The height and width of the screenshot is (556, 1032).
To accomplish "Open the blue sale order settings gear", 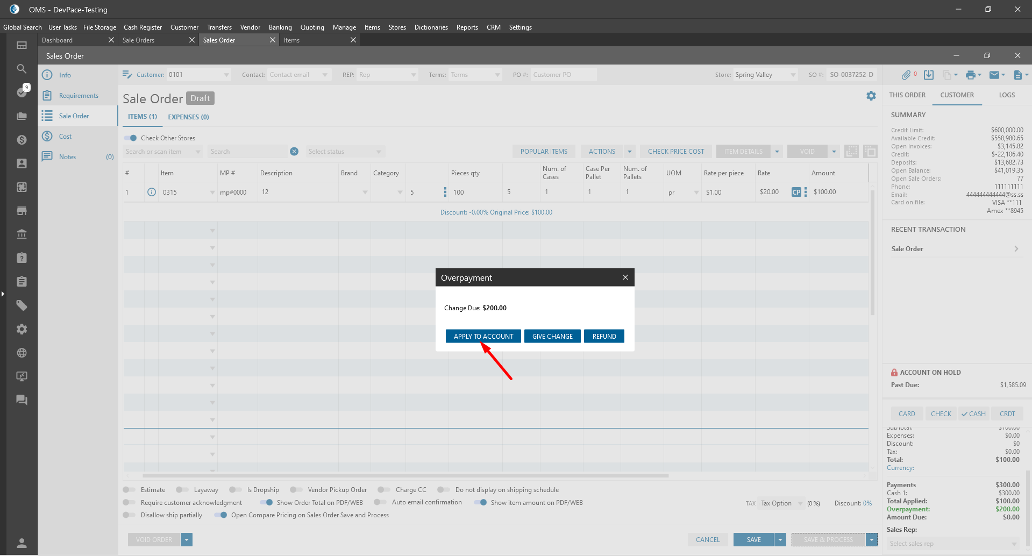I will (871, 96).
